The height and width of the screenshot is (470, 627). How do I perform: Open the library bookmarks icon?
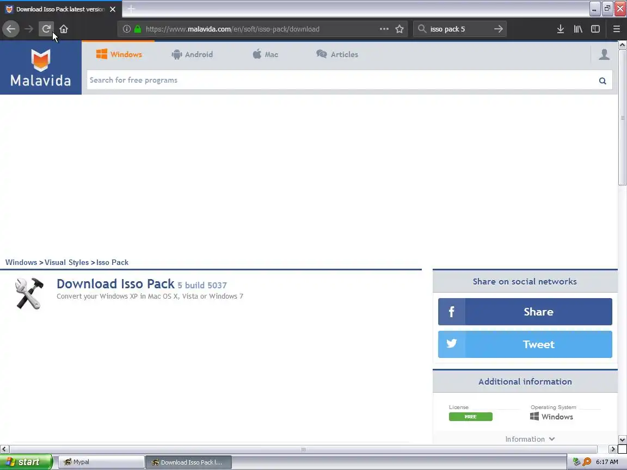click(x=578, y=29)
